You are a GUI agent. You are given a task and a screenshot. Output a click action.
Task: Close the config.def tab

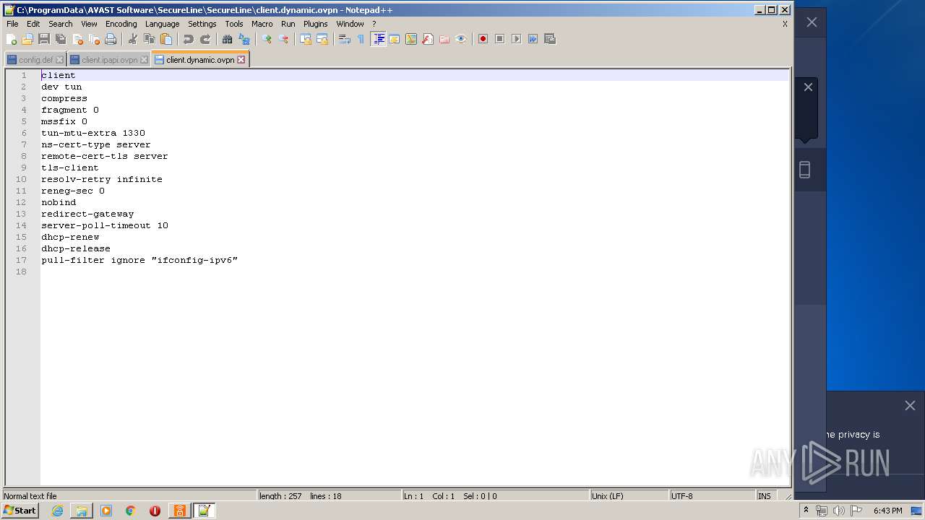coord(60,60)
